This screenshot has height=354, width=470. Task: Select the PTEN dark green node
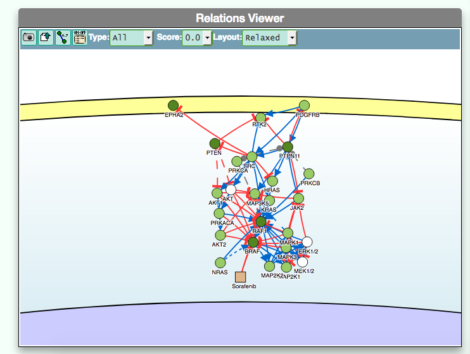click(214, 143)
